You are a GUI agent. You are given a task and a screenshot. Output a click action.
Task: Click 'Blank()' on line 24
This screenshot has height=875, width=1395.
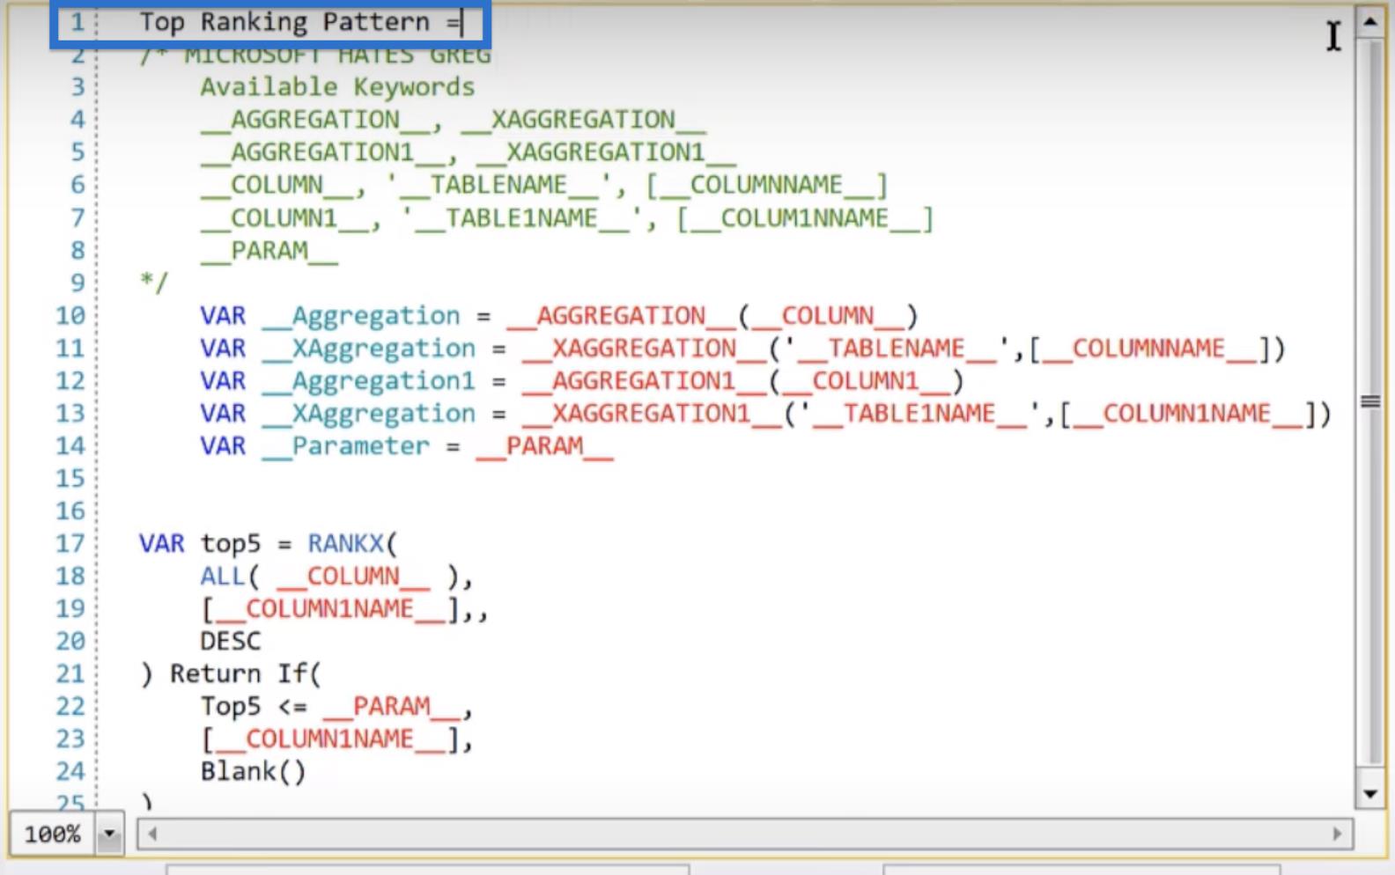coord(253,771)
